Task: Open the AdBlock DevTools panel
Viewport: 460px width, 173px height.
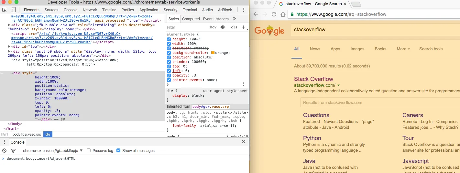Action: coord(225,10)
